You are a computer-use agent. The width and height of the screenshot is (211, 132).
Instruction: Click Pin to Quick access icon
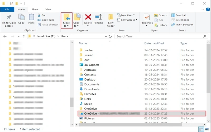tap(9, 20)
